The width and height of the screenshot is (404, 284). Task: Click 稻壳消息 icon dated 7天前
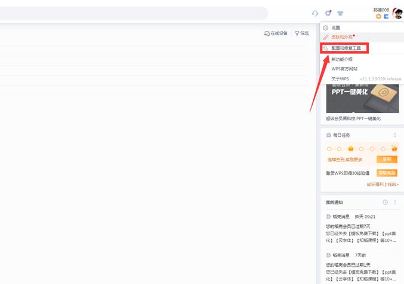(328, 255)
